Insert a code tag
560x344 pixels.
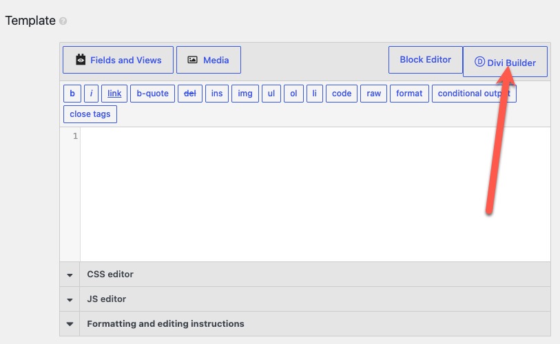pyautogui.click(x=342, y=94)
